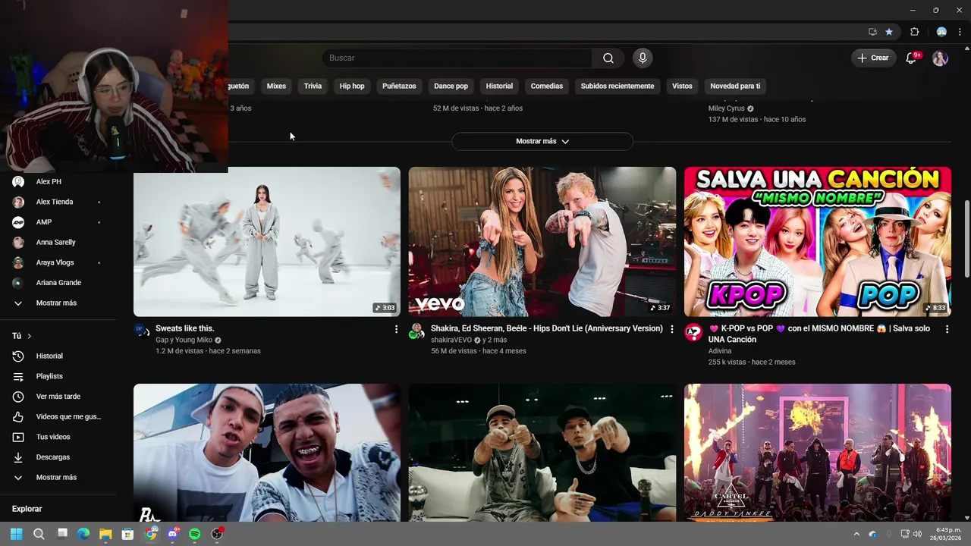This screenshot has height=546, width=971.
Task: Expand Mostrar más under the video row
Action: [x=542, y=141]
